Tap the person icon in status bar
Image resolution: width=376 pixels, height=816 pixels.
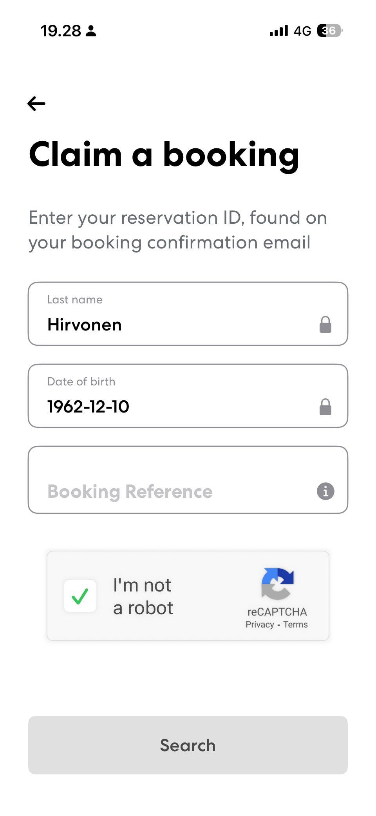point(91,31)
